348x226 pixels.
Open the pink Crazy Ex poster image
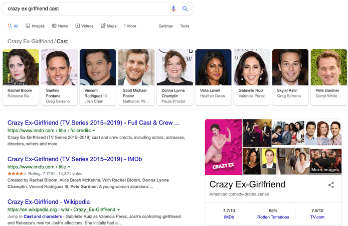pos(224,147)
